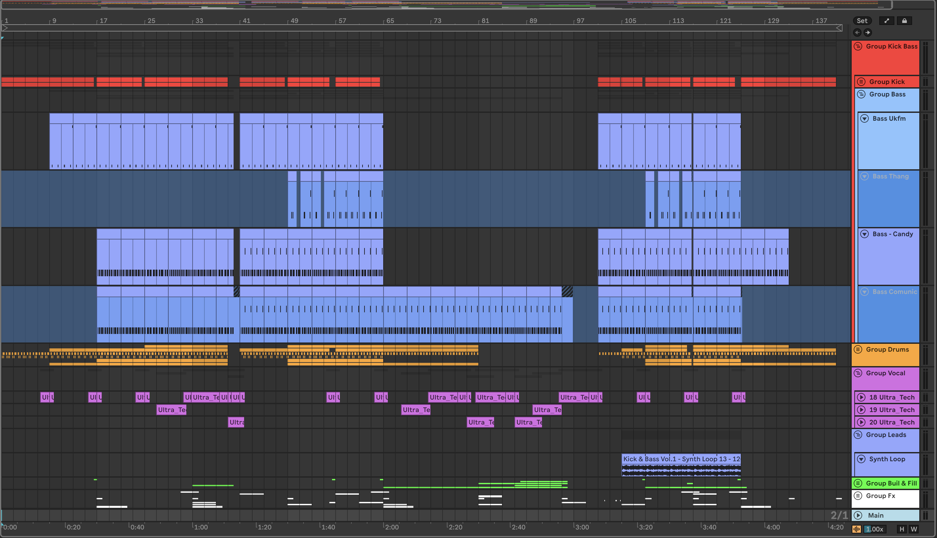Collapse the Group Kick Bass group
937x538 pixels.
(858, 46)
